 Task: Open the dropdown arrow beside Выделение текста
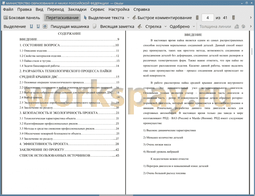(128, 18)
